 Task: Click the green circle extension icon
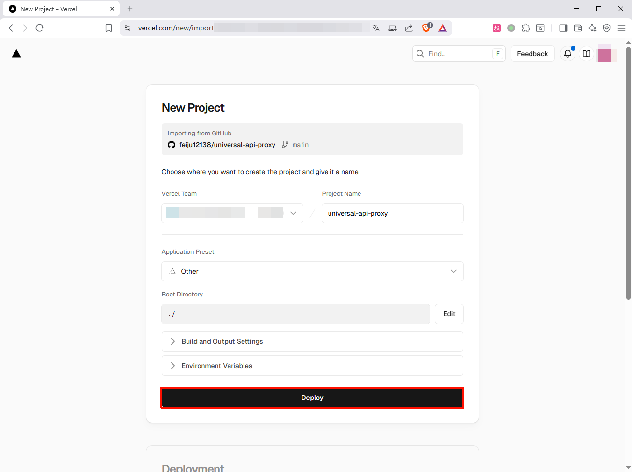click(x=511, y=28)
